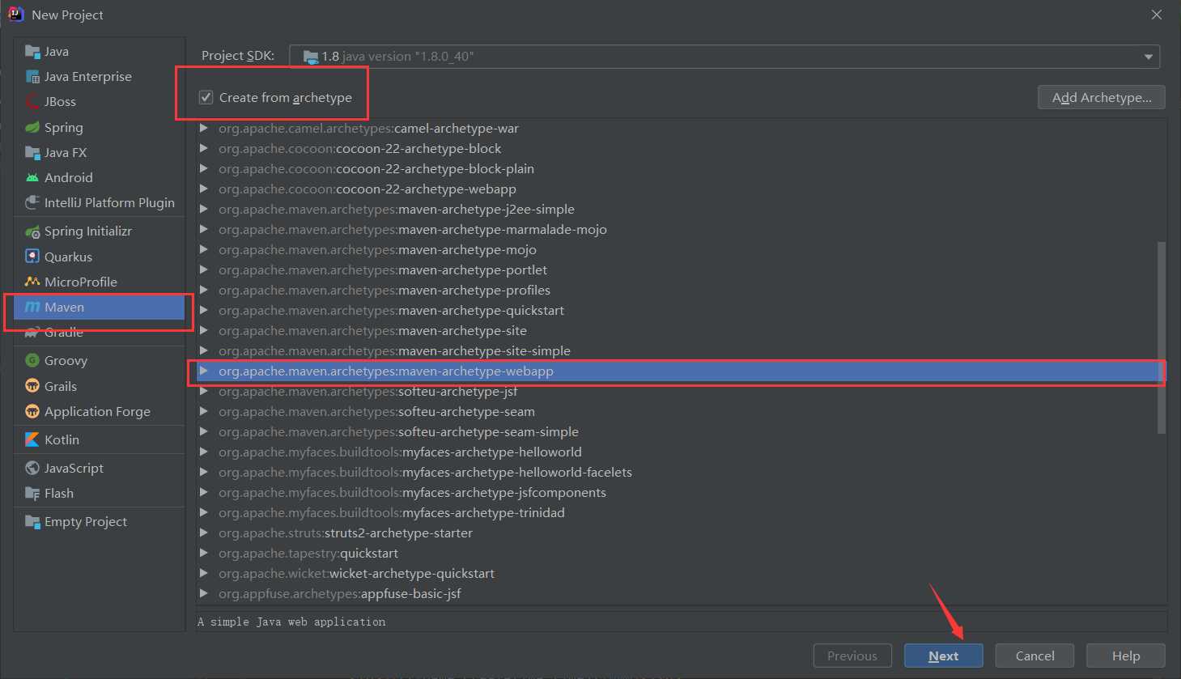The image size is (1181, 679).
Task: Click the Help button
Action: [x=1126, y=656]
